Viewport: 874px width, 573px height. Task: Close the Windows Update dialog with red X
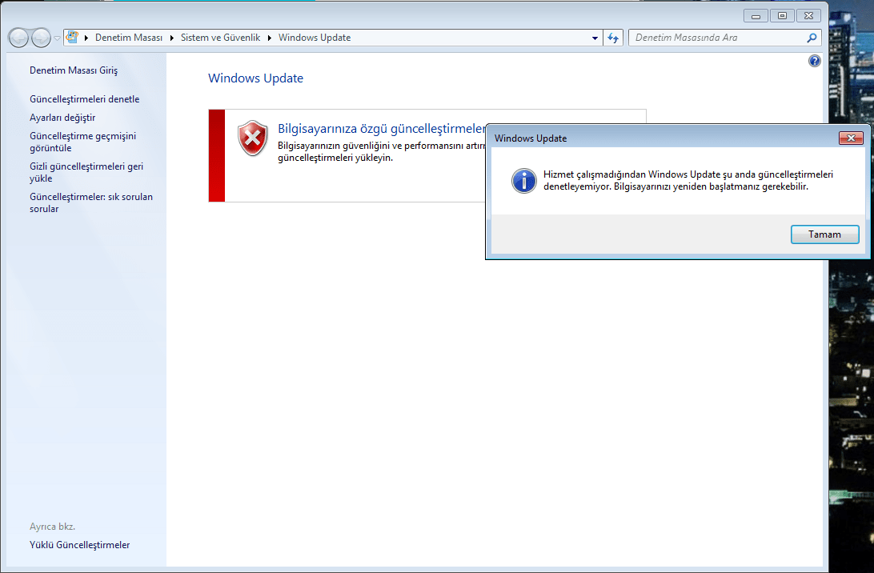pyautogui.click(x=851, y=138)
